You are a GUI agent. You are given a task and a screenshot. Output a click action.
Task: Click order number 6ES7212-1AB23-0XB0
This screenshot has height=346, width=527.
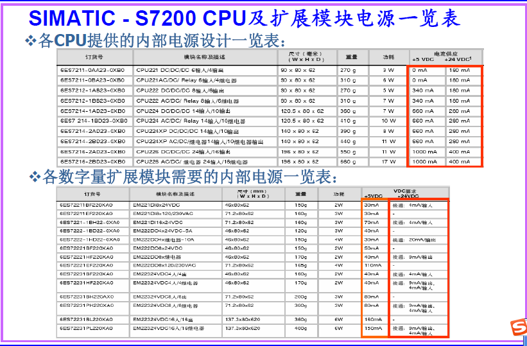click(x=92, y=91)
